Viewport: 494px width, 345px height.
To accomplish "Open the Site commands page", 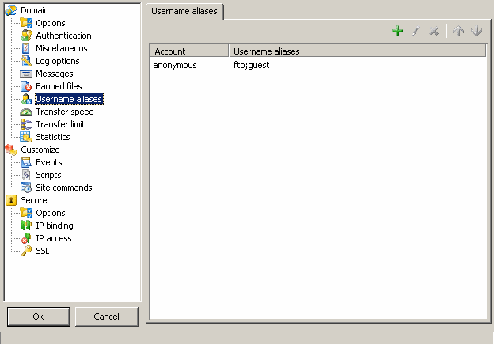I will tap(64, 188).
